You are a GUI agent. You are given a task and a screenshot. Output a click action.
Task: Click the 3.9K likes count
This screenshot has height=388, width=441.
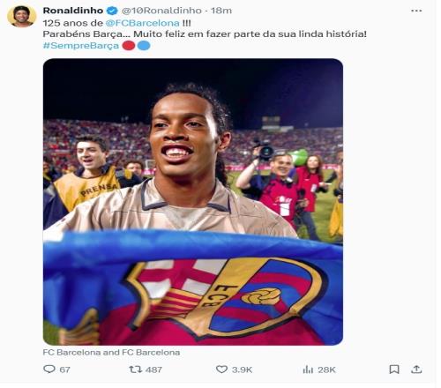click(242, 369)
